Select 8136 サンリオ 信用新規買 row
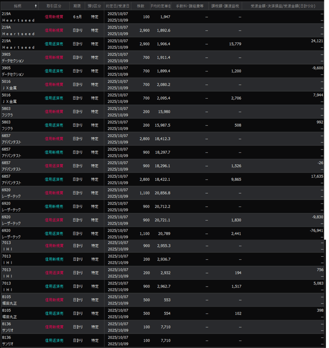The width and height of the screenshot is (329, 348). (163, 327)
